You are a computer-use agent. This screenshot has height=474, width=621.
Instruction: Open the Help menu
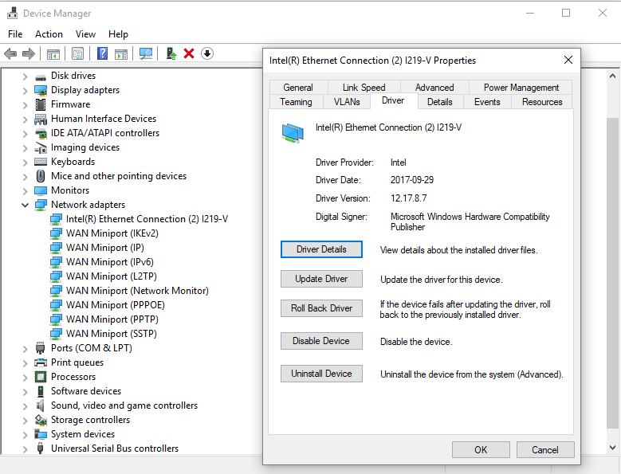tap(118, 34)
